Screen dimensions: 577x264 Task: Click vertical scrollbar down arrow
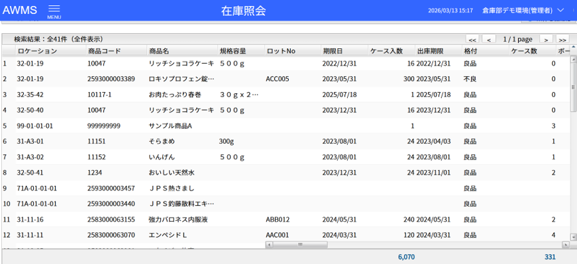(x=573, y=237)
